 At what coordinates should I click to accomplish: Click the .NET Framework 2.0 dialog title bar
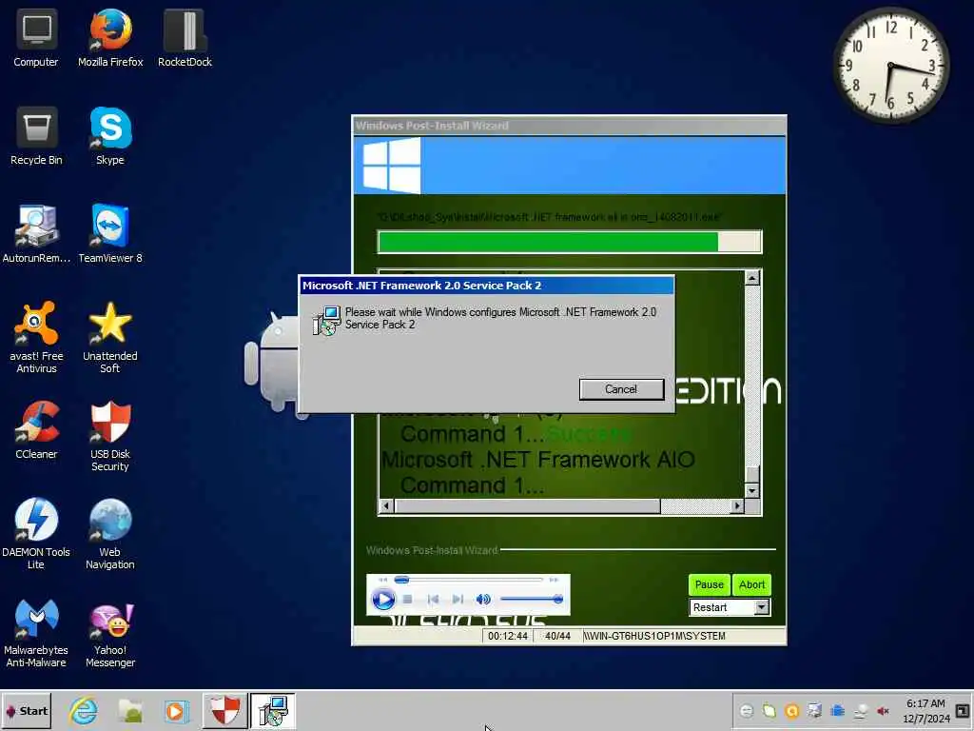pos(486,286)
